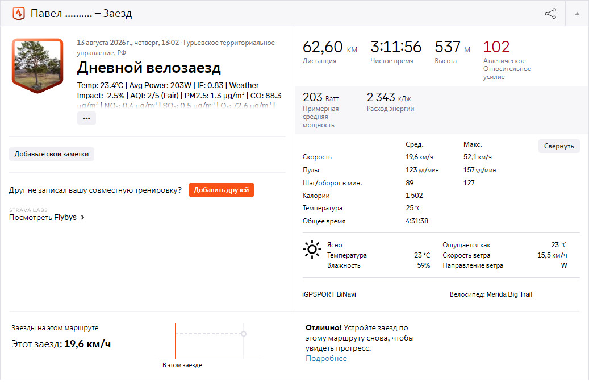Collapse stats with the Свернуть button

pos(559,146)
